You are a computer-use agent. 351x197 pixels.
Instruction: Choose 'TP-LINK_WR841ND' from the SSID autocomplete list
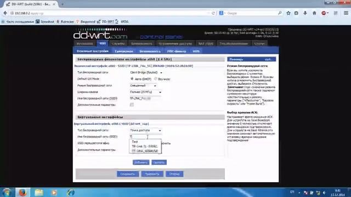point(145,151)
